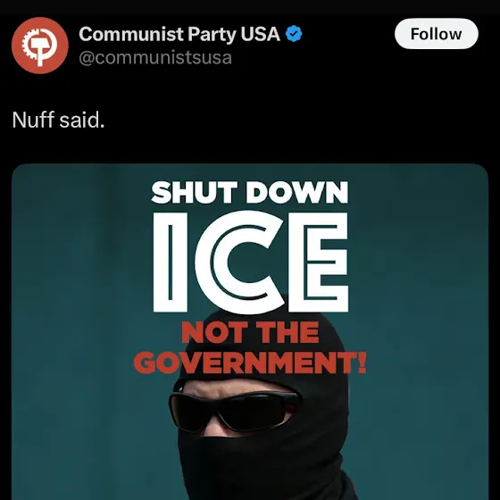Click the word "DOWN" in the poster headline
Screen dimensions: 500x500
(296, 193)
